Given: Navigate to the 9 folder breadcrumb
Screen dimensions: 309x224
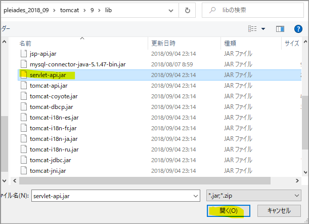Looking at the screenshot, I should click(92, 10).
